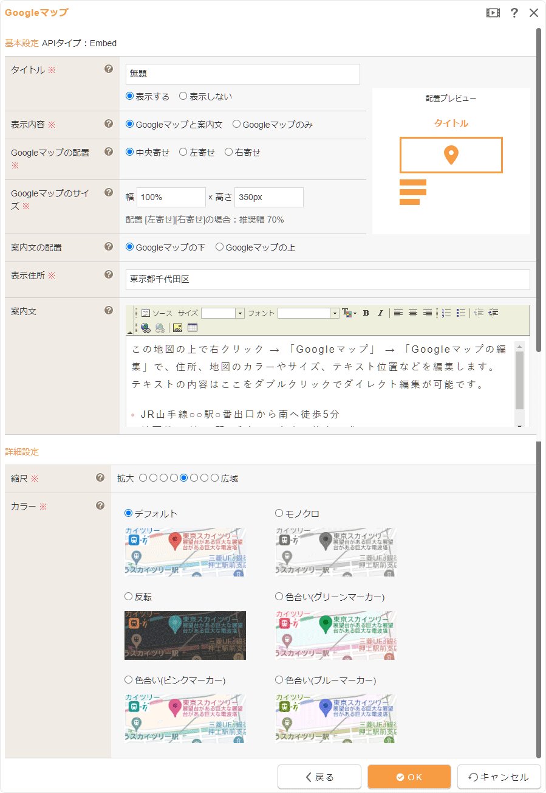
Task: Show help for Googleマップの配置
Action: pos(109,151)
